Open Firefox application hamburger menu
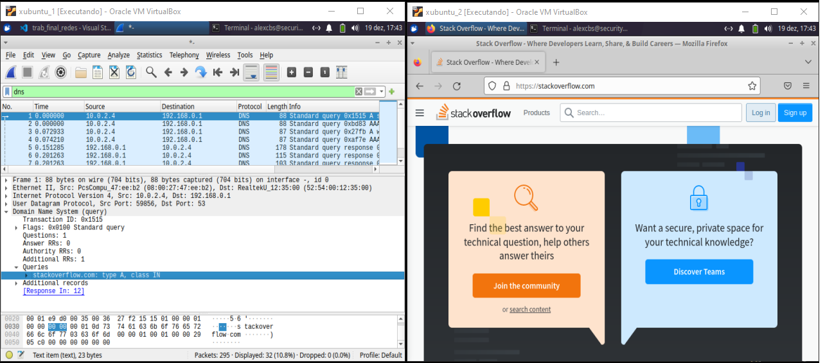This screenshot has height=363, width=825. 806,86
